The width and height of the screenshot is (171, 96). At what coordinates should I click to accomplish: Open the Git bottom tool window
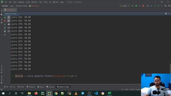coord(6,87)
